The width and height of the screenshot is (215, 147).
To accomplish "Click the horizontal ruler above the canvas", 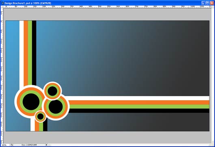I will click(107, 7).
